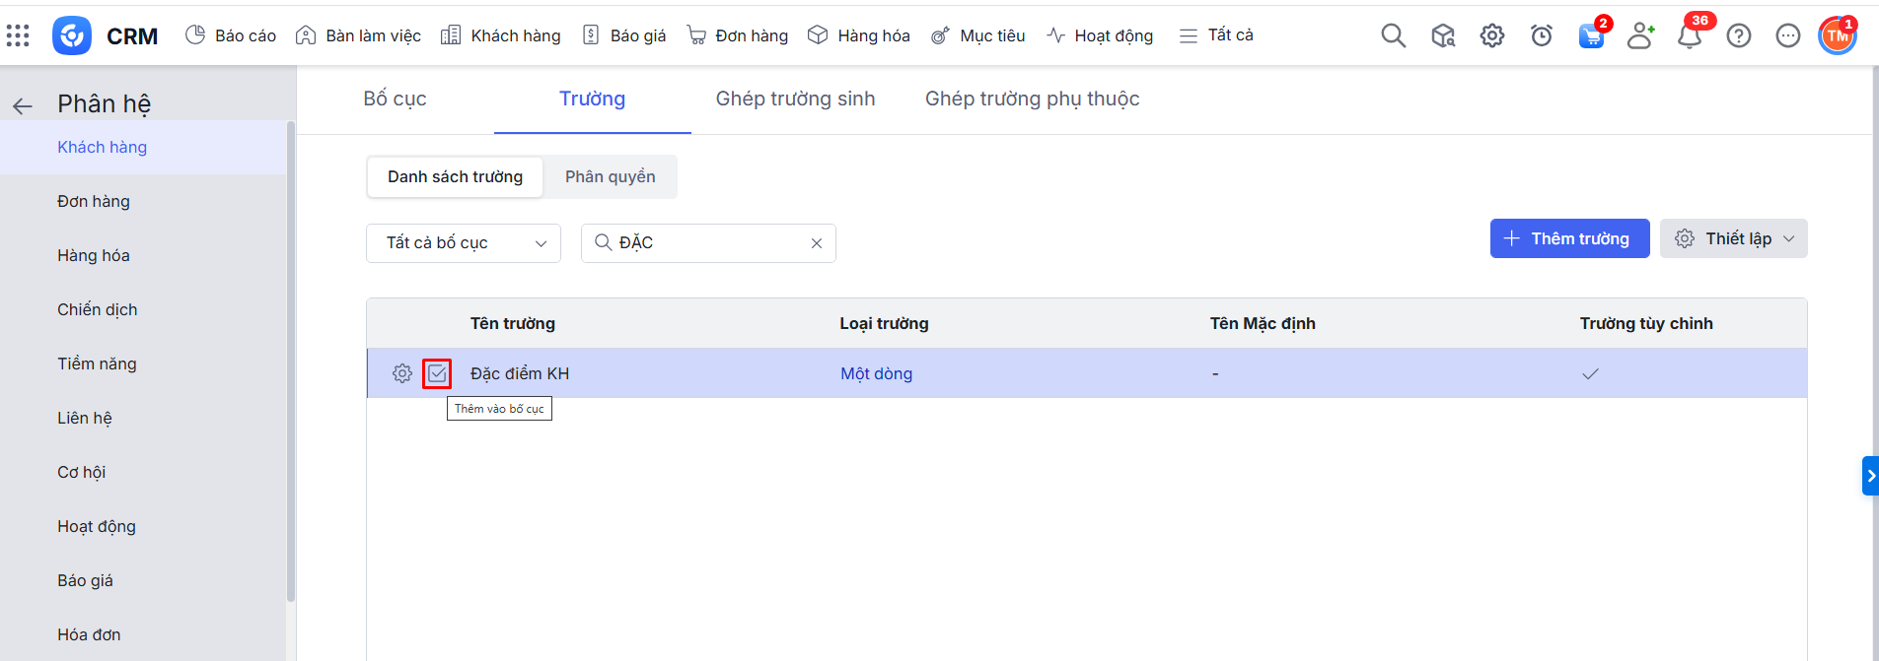Switch to the 'Bố cục' tab
The image size is (1879, 661).
(x=395, y=99)
